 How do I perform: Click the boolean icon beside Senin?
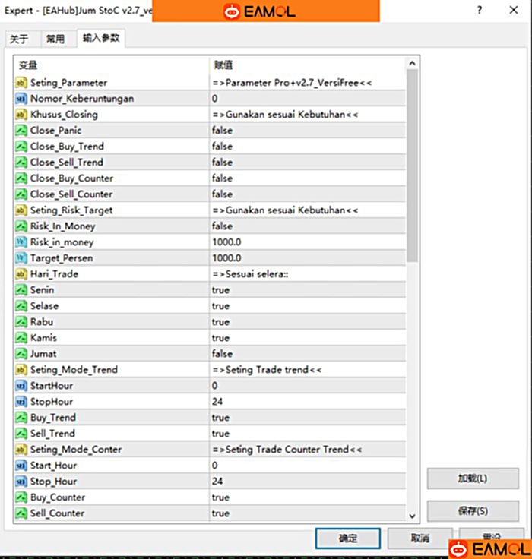pyautogui.click(x=21, y=290)
